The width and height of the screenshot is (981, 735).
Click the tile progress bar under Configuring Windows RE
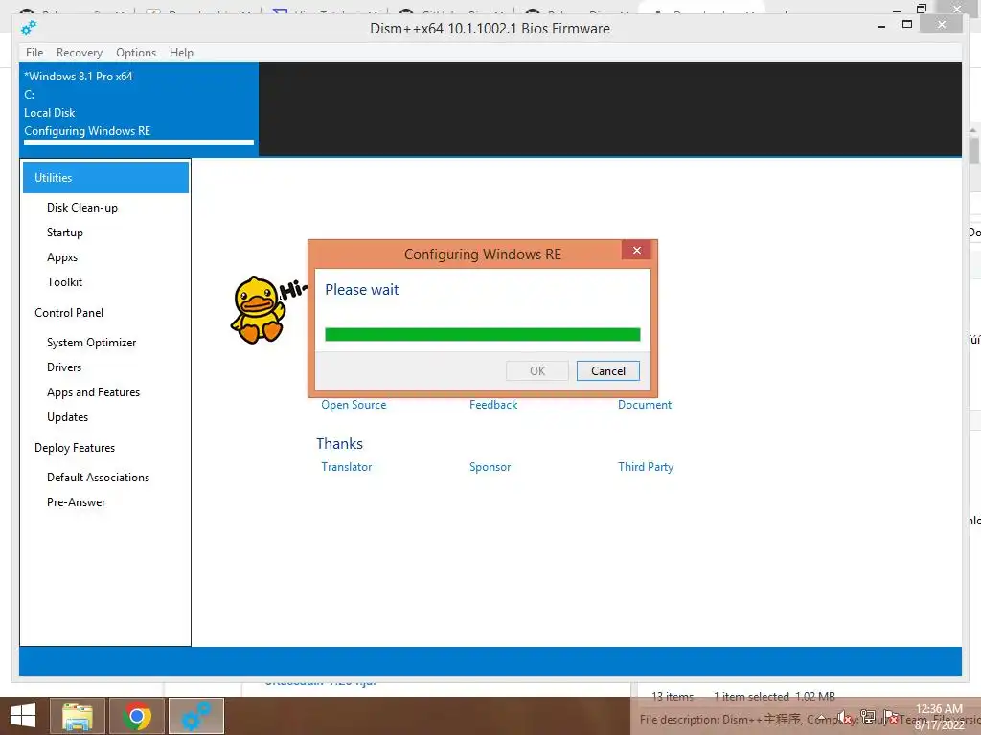click(139, 143)
